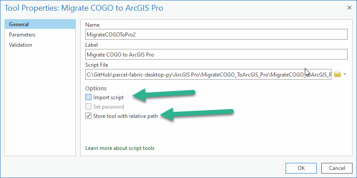Enable the Import script checkbox

tap(88, 97)
